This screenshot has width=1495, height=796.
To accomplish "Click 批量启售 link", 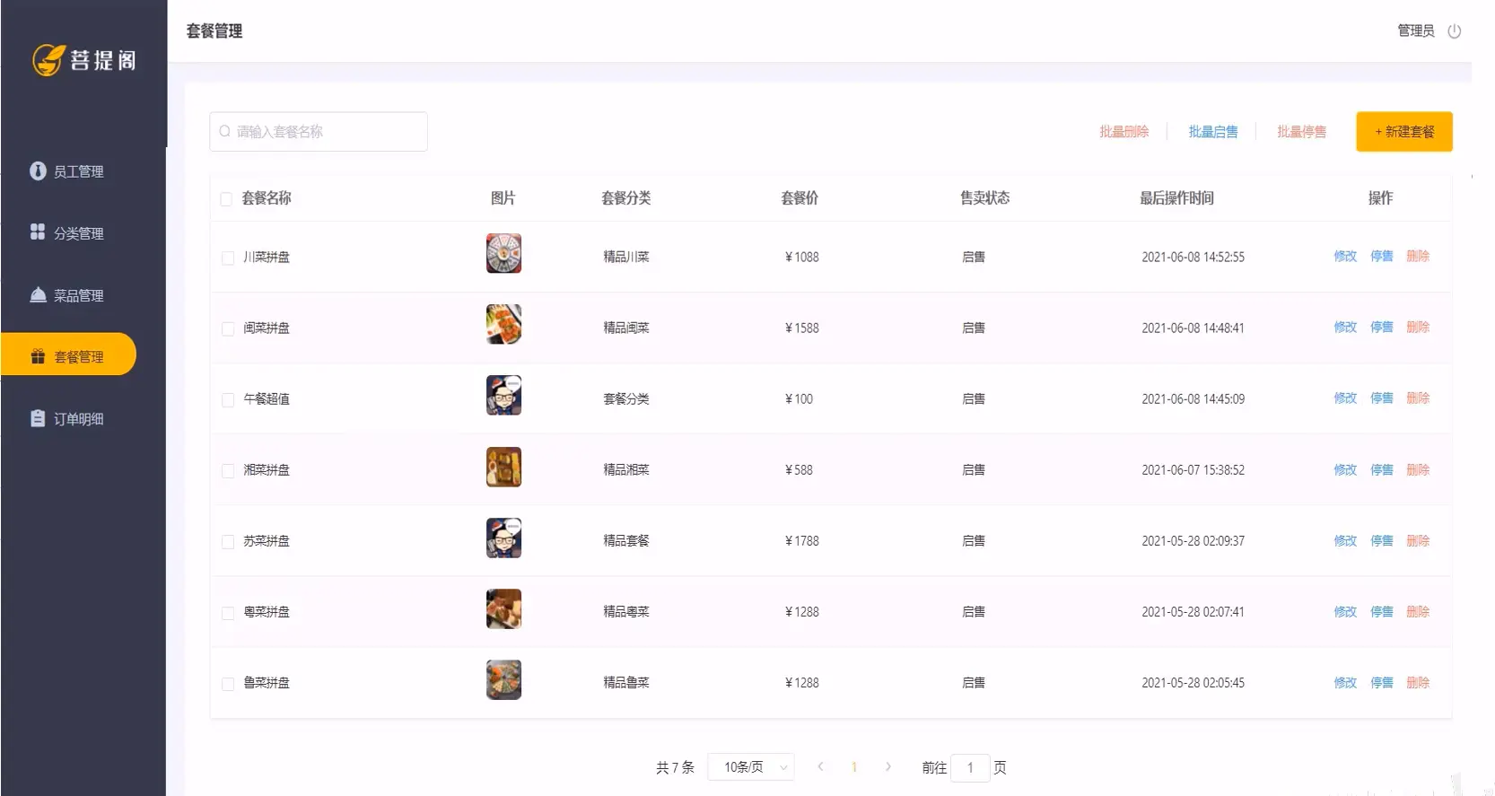I will click(x=1213, y=132).
